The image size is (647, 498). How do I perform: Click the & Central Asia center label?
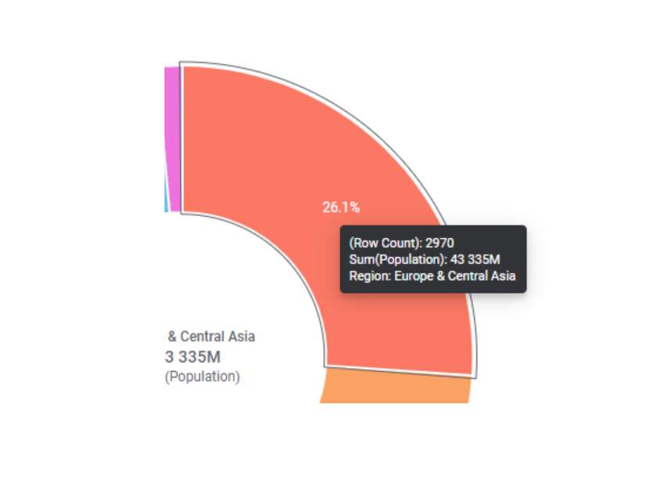tap(211, 337)
